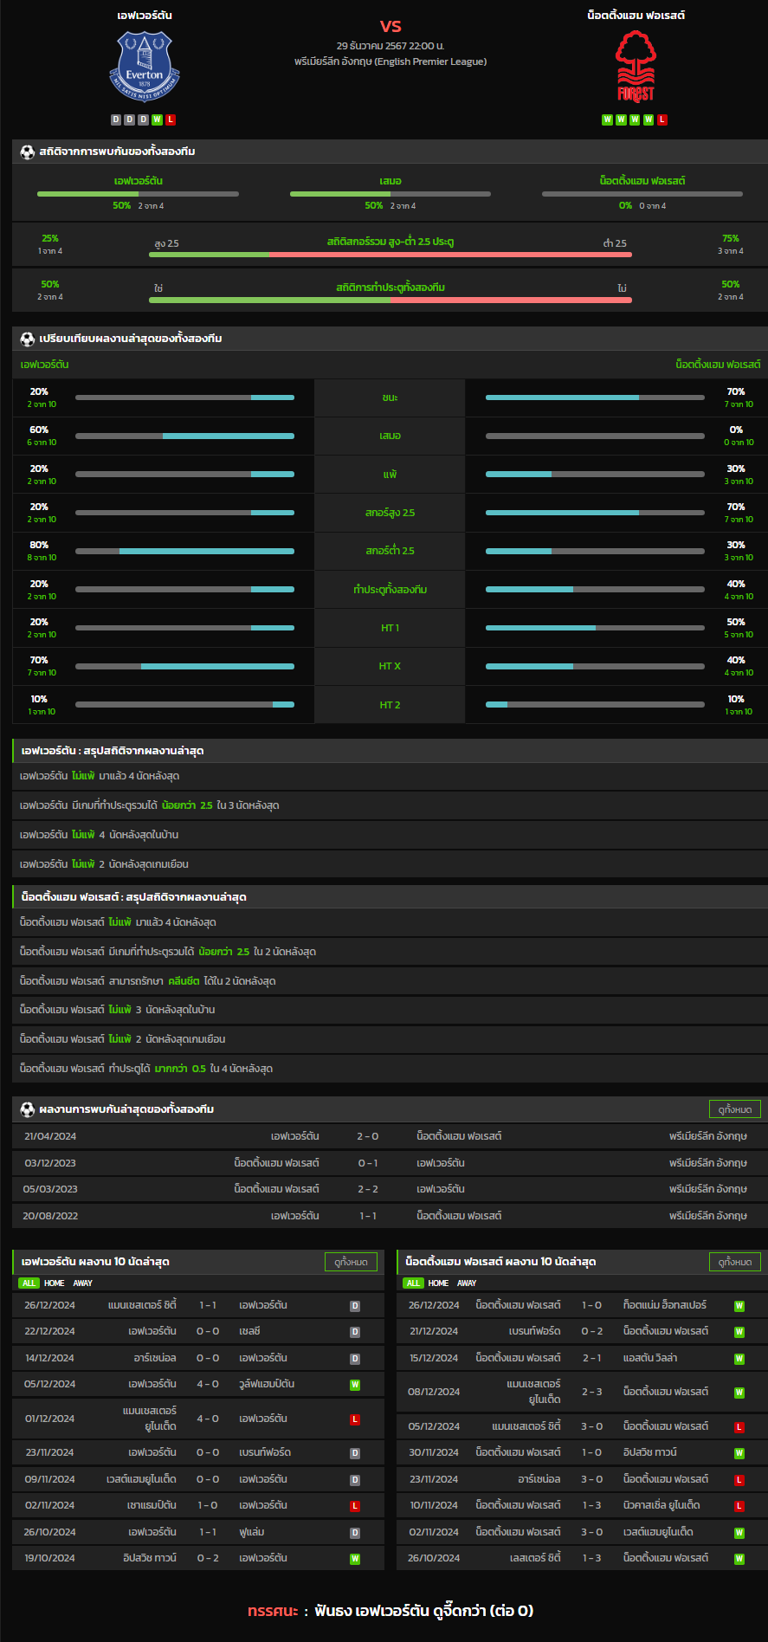Click the L result badge for Forest's 10/11/2024 match

(739, 1506)
